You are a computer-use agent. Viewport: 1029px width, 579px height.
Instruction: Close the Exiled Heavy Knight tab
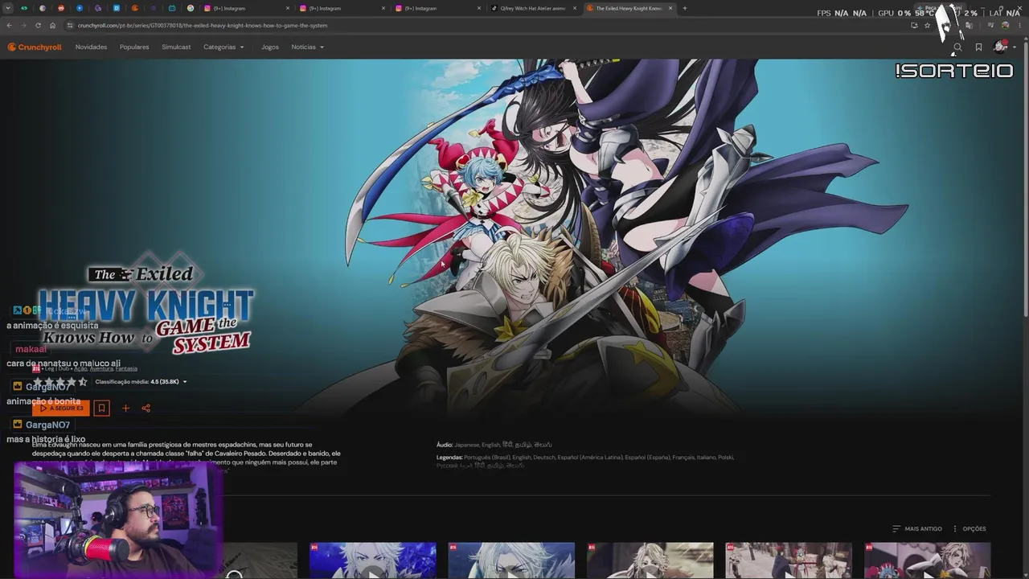pos(670,8)
